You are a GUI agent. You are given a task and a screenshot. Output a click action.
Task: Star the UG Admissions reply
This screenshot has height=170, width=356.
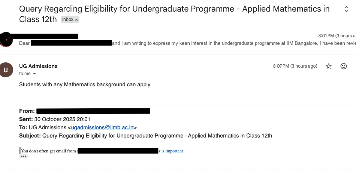[x=329, y=66]
